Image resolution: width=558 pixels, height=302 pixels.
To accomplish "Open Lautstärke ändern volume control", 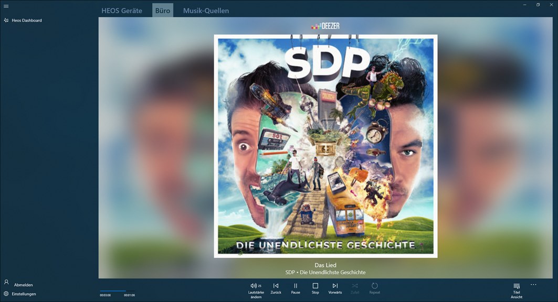I will click(256, 290).
